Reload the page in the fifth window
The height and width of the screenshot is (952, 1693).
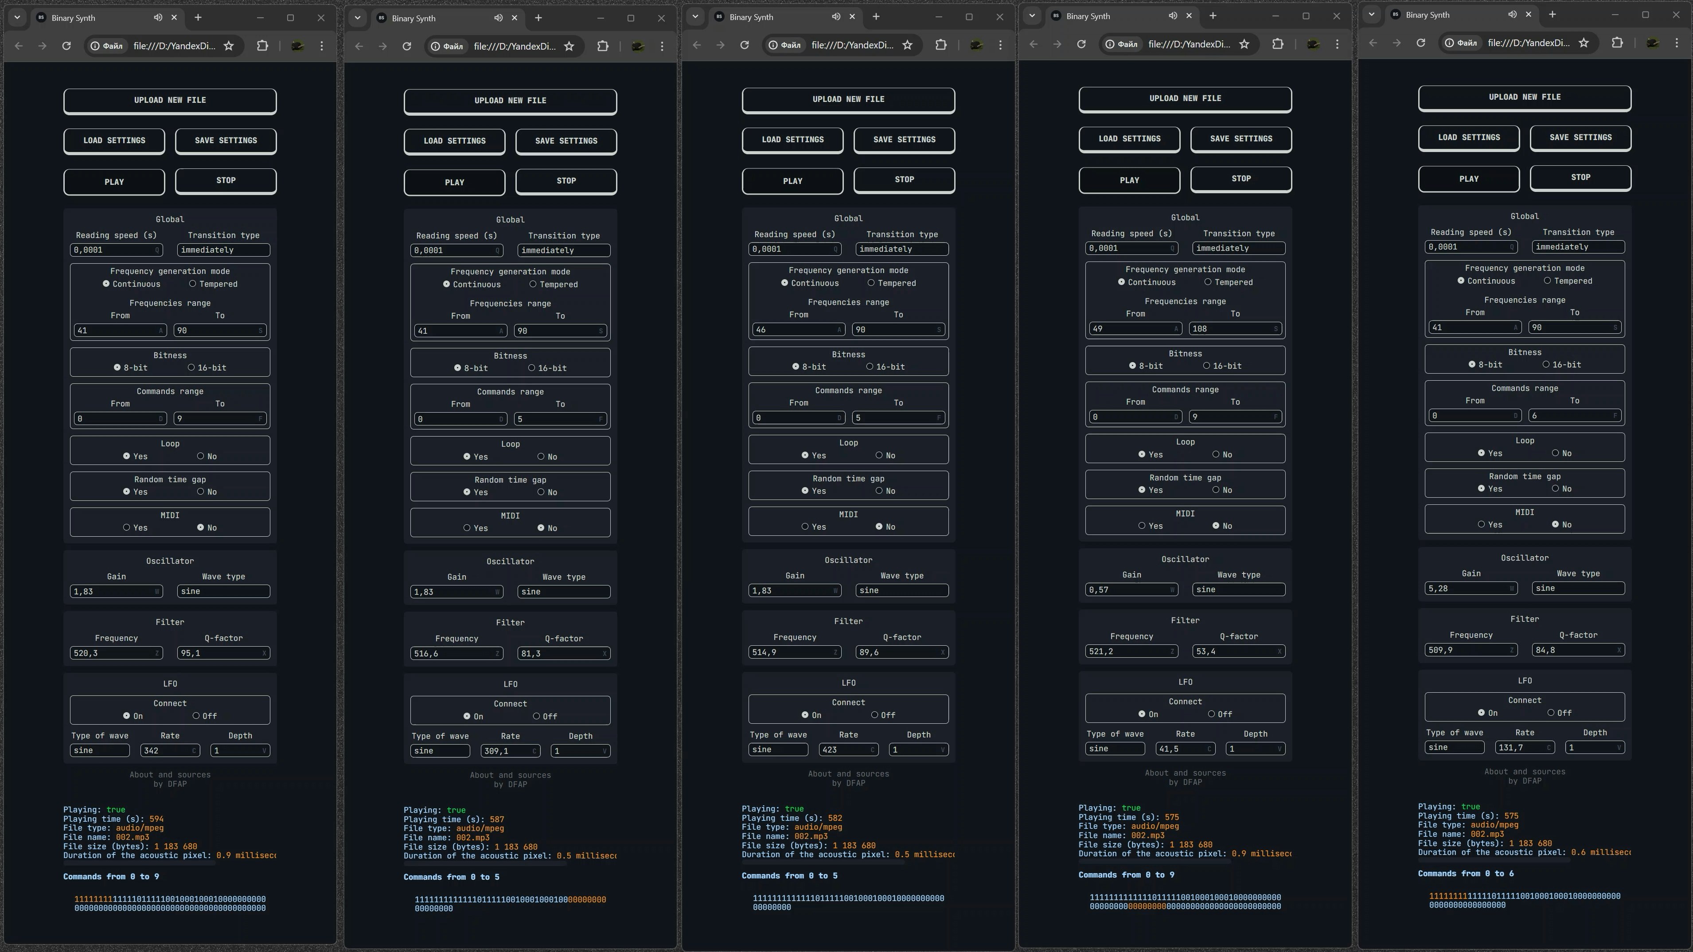[x=1421, y=43]
